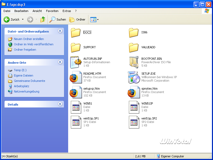Go to Gemeinsame Dokumente
The width and height of the screenshot is (213, 160).
pyautogui.click(x=30, y=81)
